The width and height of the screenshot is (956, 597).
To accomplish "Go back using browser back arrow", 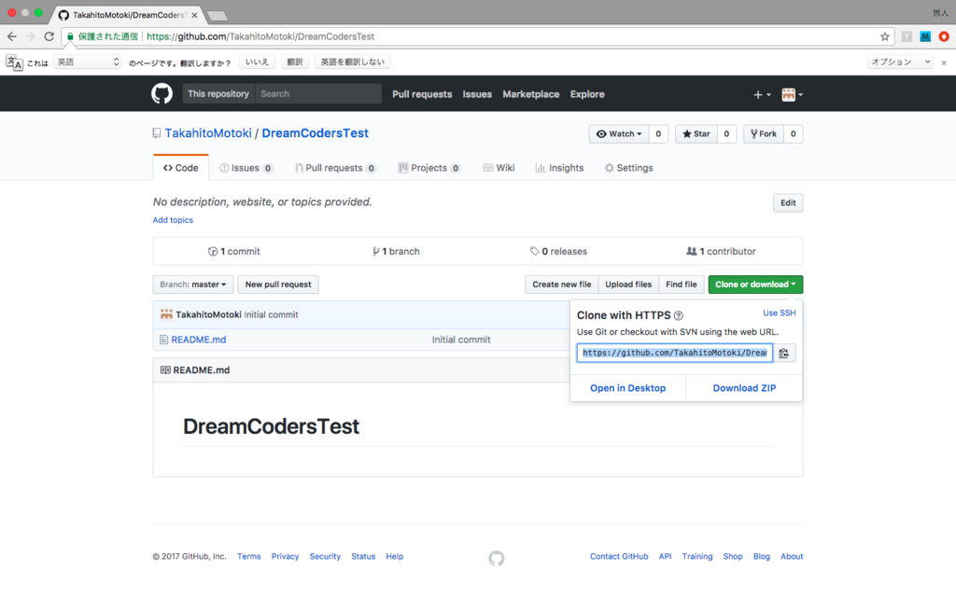I will coord(11,36).
